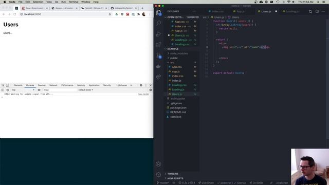Switch to the Network tab in DevTools
Viewport: 329px width, 185px height.
[53, 85]
